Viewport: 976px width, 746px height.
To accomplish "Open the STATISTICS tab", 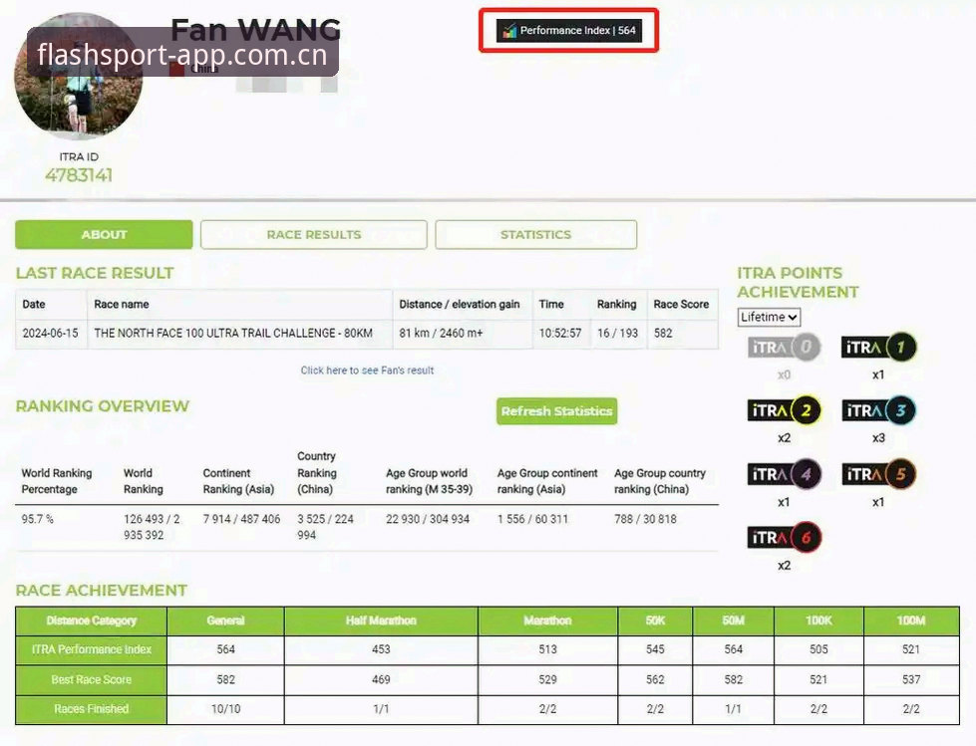I will (536, 234).
